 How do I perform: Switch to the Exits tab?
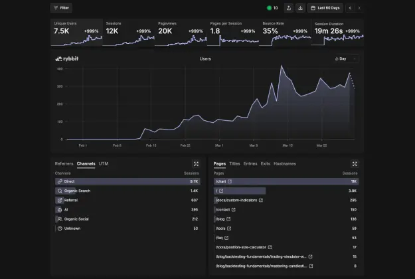coord(266,163)
